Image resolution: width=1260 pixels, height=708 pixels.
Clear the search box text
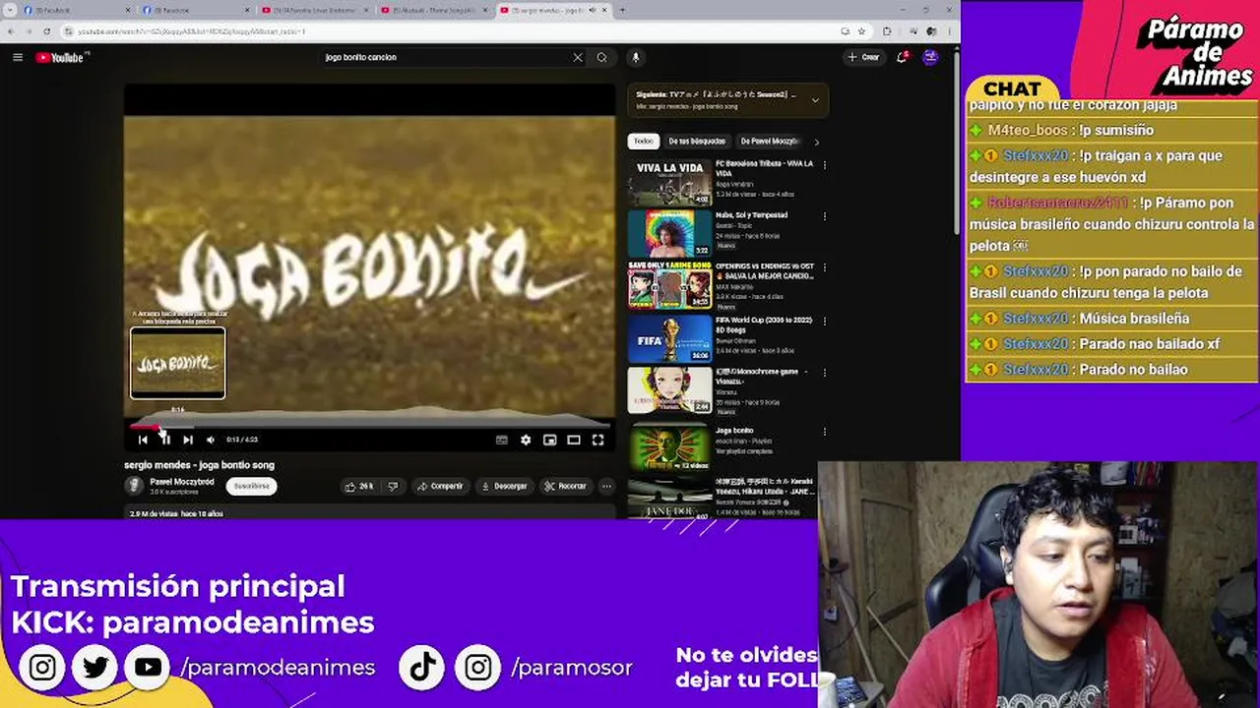(578, 57)
